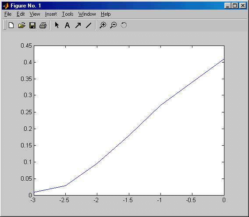Expand the Tools menu
The image size is (249, 217).
68,14
